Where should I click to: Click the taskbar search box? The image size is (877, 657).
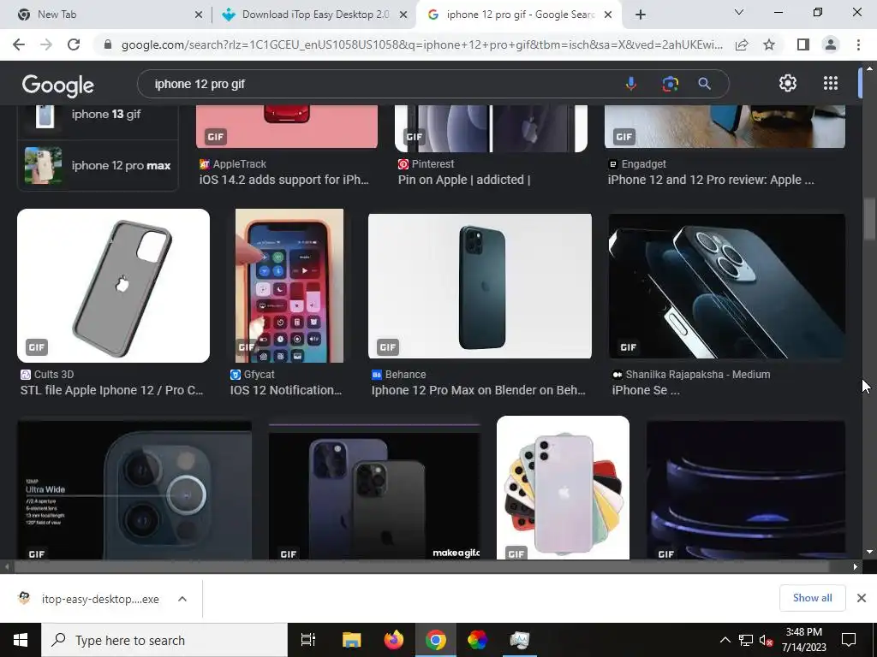[x=164, y=640]
